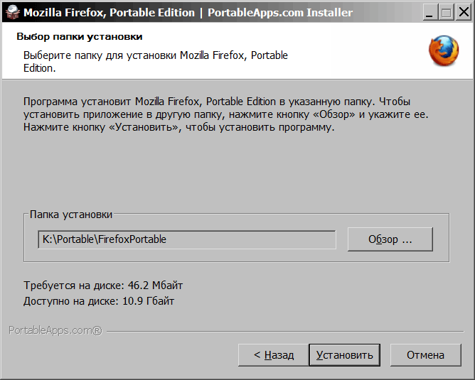The height and width of the screenshot is (380, 475).
Task: Minimize the PortableApps.com Installer window
Action: pyautogui.click(x=430, y=13)
